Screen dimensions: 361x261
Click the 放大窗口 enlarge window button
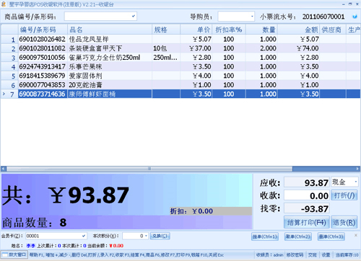point(14,255)
